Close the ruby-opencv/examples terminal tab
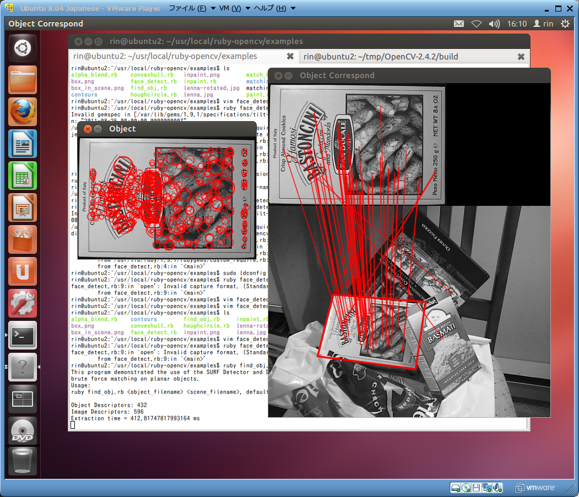 click(290, 56)
